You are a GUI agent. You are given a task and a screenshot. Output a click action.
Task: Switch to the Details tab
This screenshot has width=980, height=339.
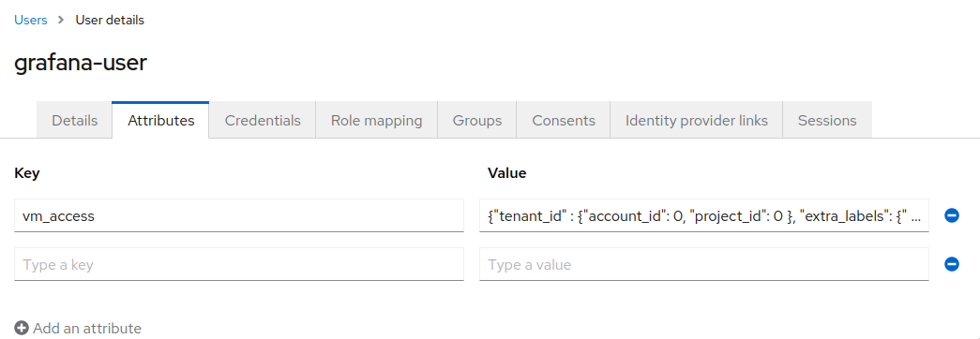click(74, 121)
